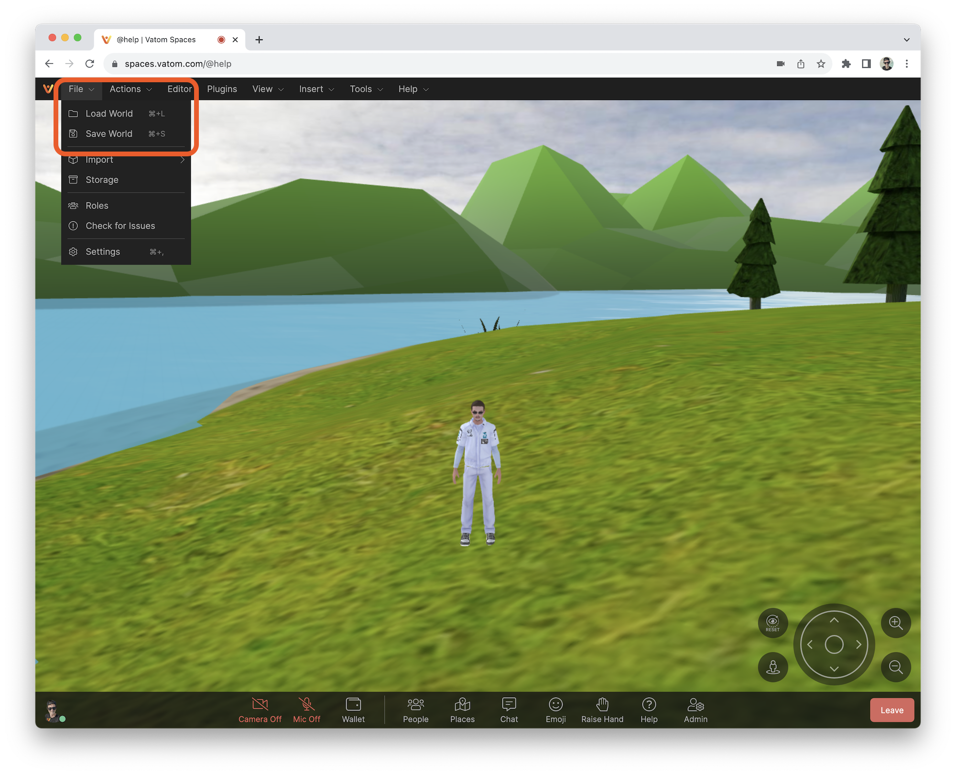Reload the page
Viewport: 956px width, 775px height.
coord(90,64)
